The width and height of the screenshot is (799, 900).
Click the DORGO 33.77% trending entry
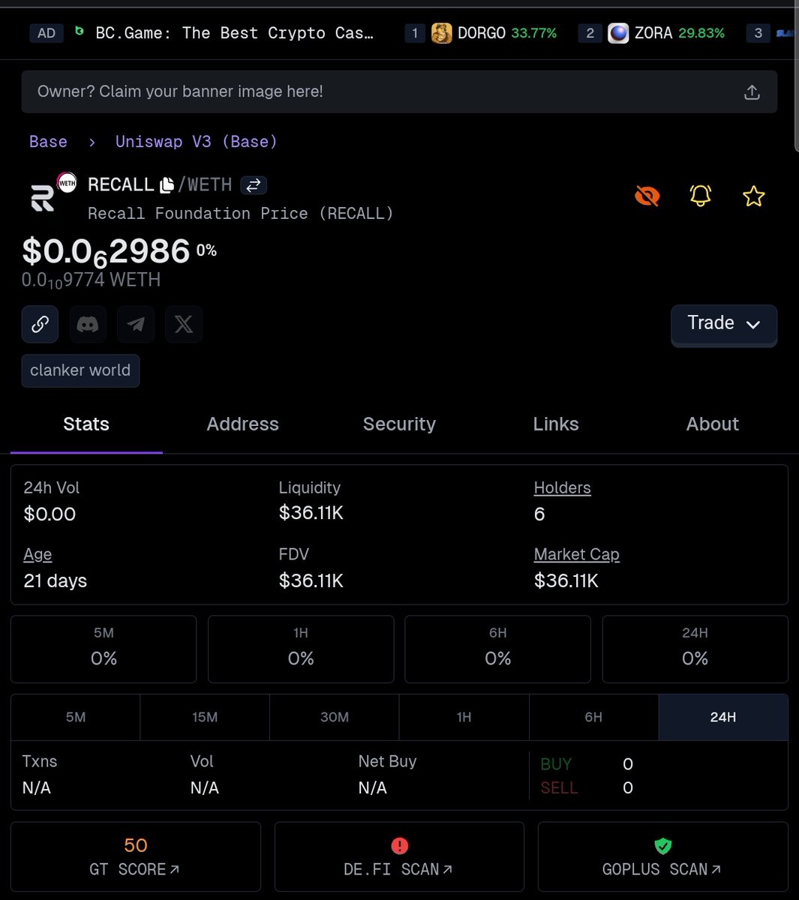(x=481, y=33)
